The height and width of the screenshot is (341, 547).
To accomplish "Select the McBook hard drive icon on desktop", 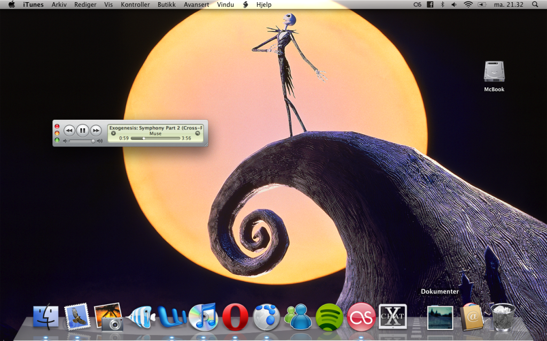I will 494,72.
